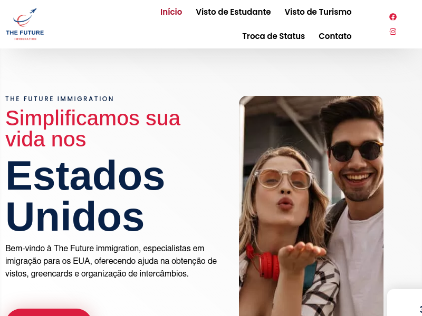Open the Troca de Status page
Image resolution: width=422 pixels, height=316 pixels.
273,36
